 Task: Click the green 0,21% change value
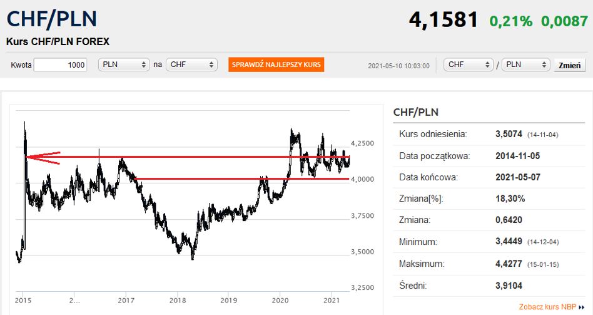tap(510, 21)
